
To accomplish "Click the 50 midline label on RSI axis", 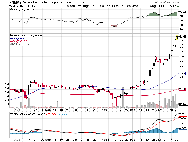I will [181, 21].
